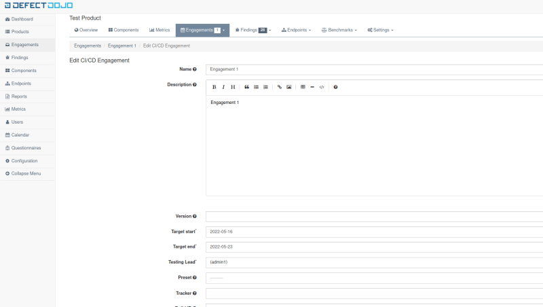Insert heading in description editor
Viewport: 543px width, 307px height.
pos(233,88)
